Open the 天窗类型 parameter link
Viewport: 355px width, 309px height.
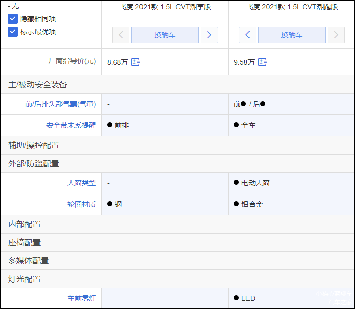click(81, 183)
